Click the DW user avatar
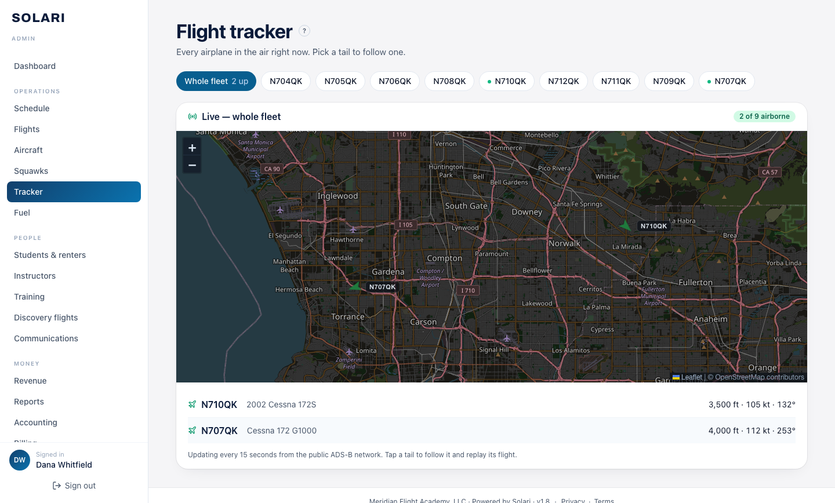The width and height of the screenshot is (835, 503). coord(20,460)
